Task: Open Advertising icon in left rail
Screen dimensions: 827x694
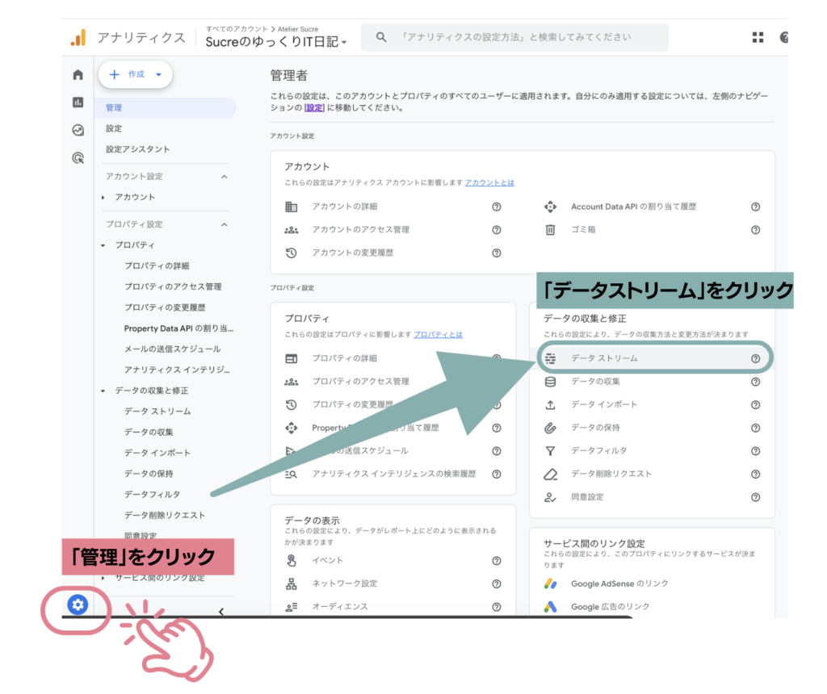Action: pos(78,158)
